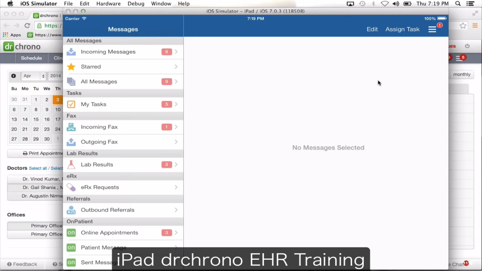The height and width of the screenshot is (271, 482).
Task: Click the Select all doctors link
Action: [x=38, y=168]
